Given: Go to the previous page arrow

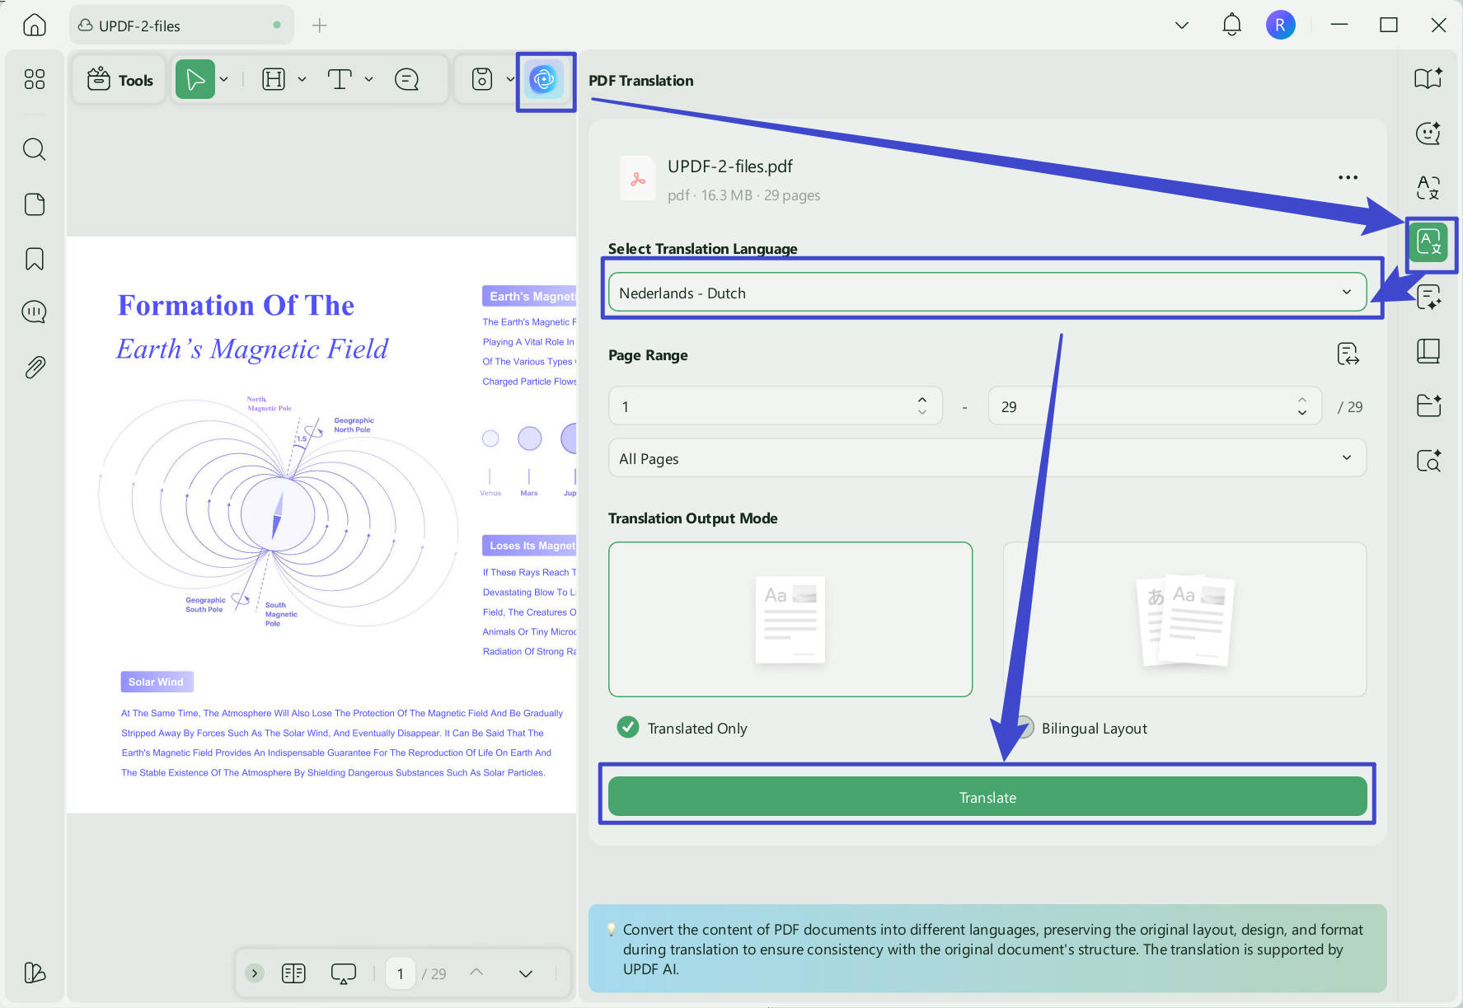Looking at the screenshot, I should (x=476, y=973).
